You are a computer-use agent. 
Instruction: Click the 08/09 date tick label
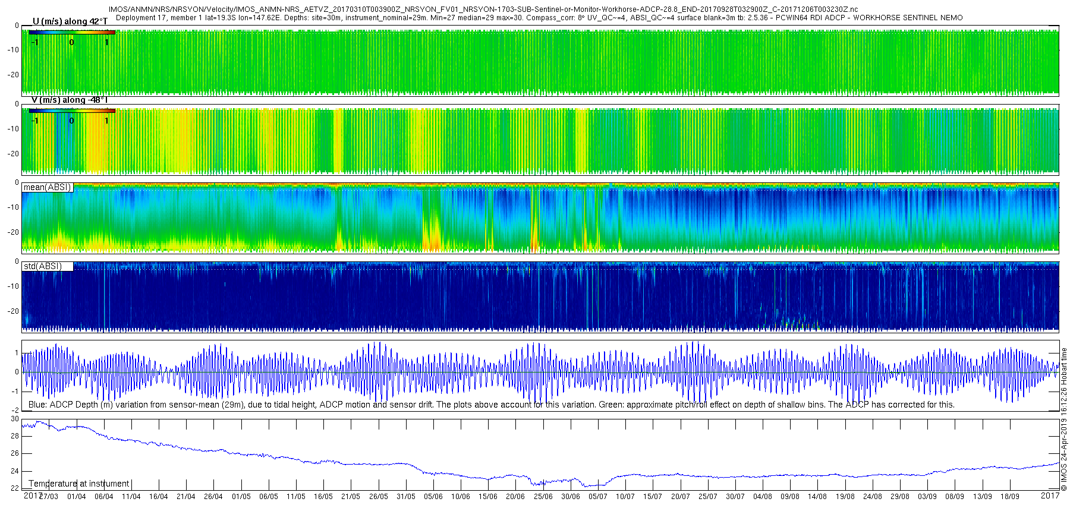(955, 497)
